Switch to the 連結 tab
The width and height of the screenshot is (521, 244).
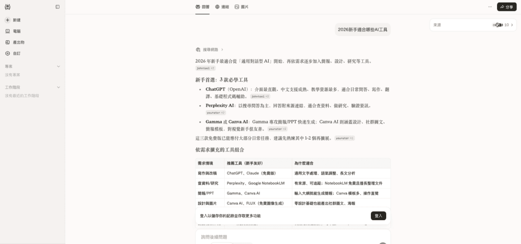[x=222, y=7]
